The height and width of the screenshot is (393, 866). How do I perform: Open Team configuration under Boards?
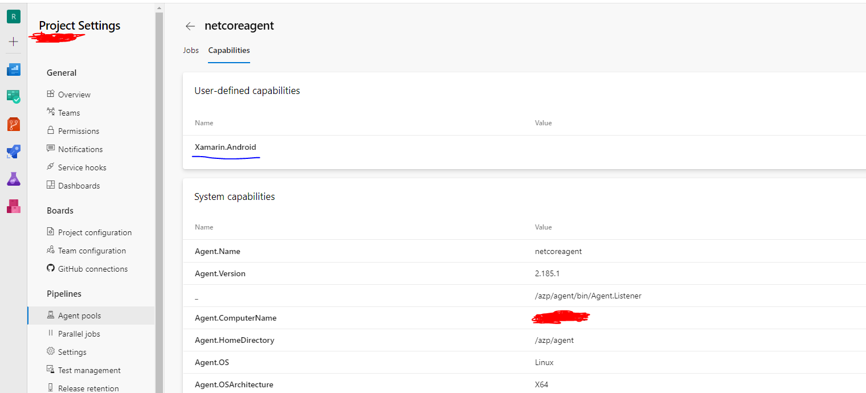pos(91,251)
